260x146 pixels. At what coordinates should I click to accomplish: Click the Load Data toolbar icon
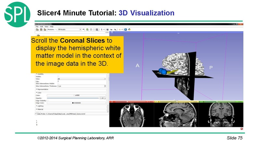coord(37,30)
